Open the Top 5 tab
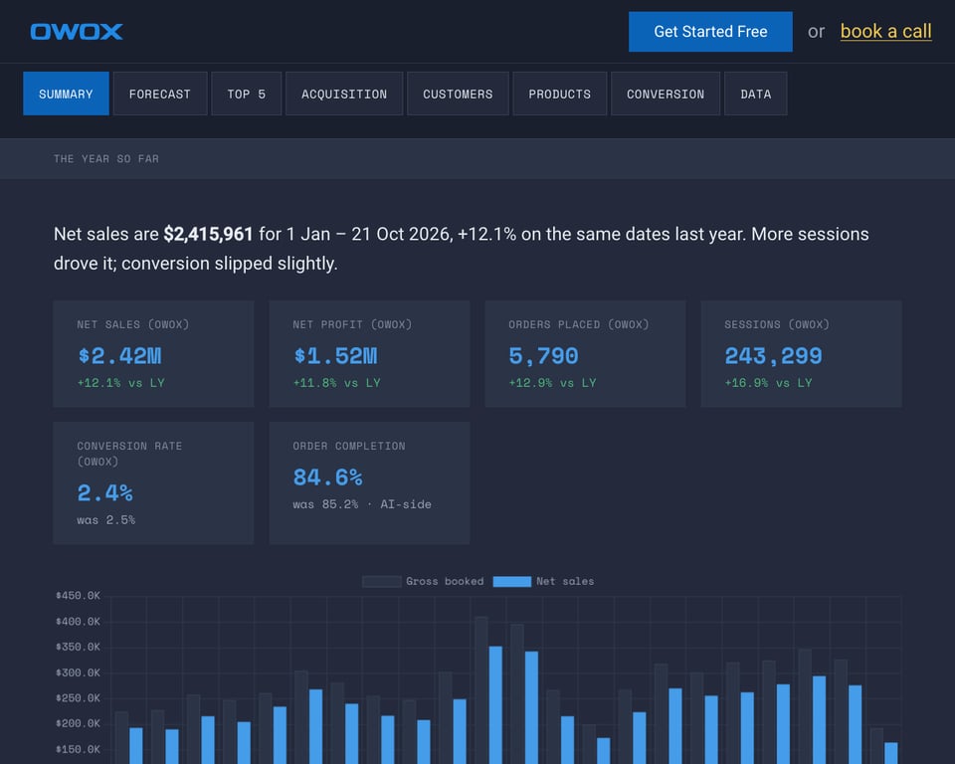Image resolution: width=955 pixels, height=764 pixels. coord(246,94)
